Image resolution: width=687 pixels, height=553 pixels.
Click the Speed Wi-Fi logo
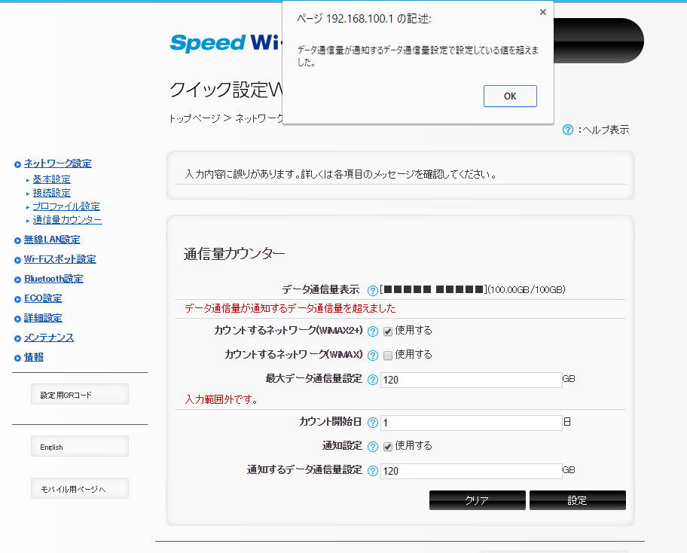226,43
